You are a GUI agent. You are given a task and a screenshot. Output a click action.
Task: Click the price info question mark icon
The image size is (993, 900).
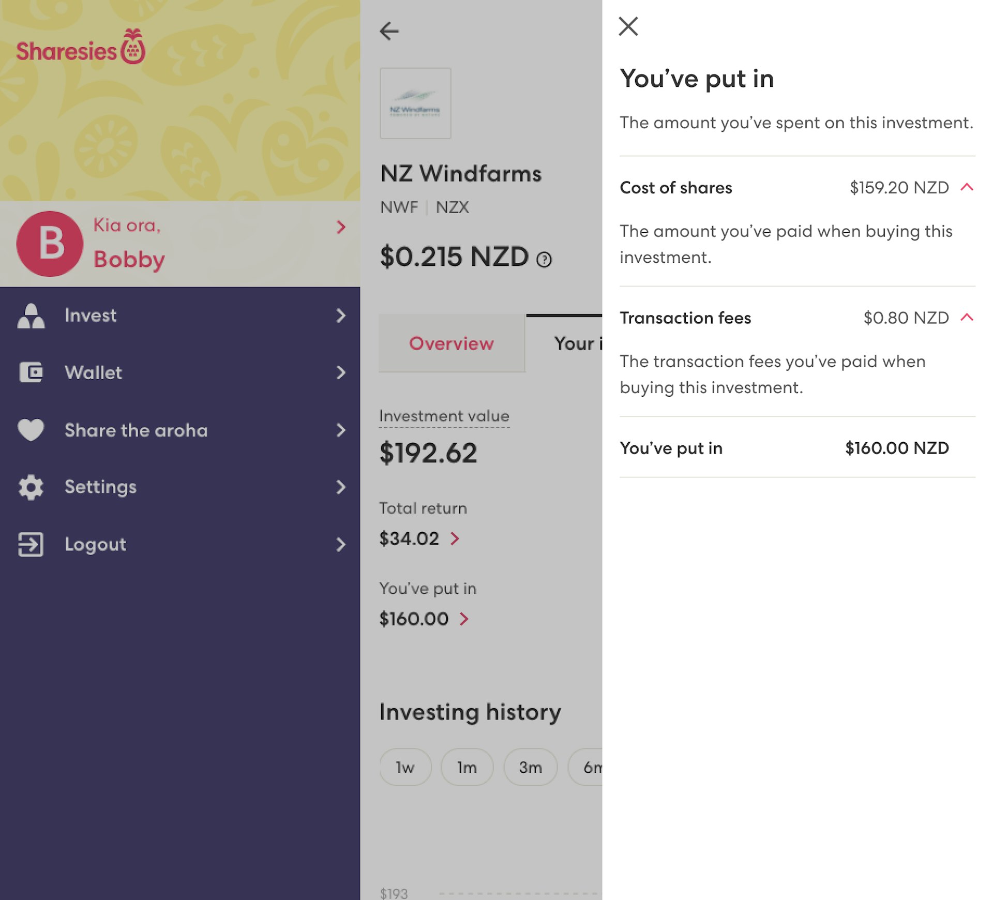(x=544, y=259)
